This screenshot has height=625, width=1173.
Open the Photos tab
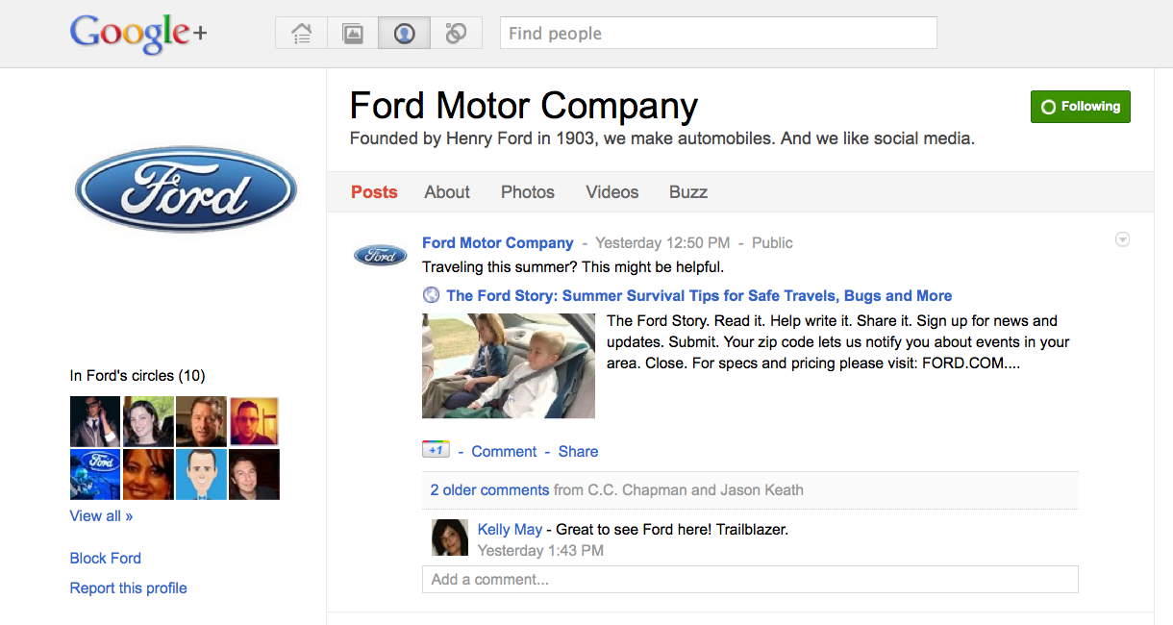tap(528, 192)
